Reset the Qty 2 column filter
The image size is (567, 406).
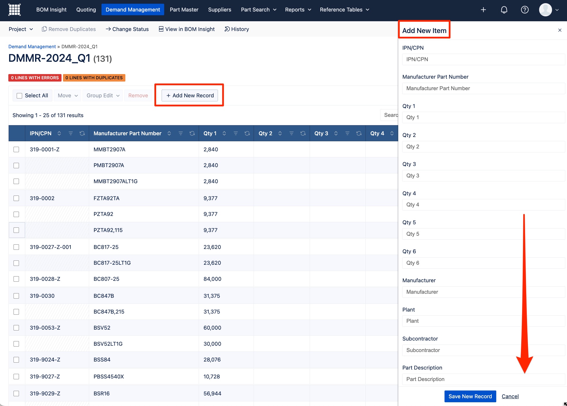coord(303,133)
